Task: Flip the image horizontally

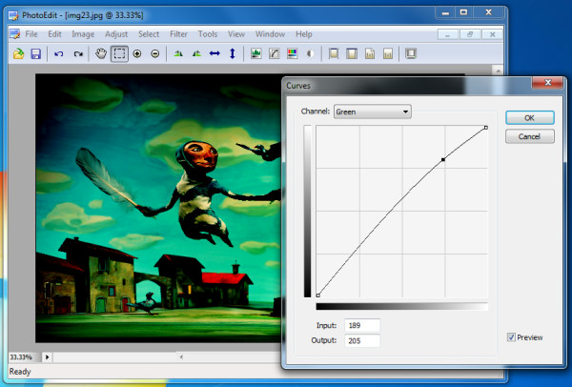Action: [x=214, y=54]
